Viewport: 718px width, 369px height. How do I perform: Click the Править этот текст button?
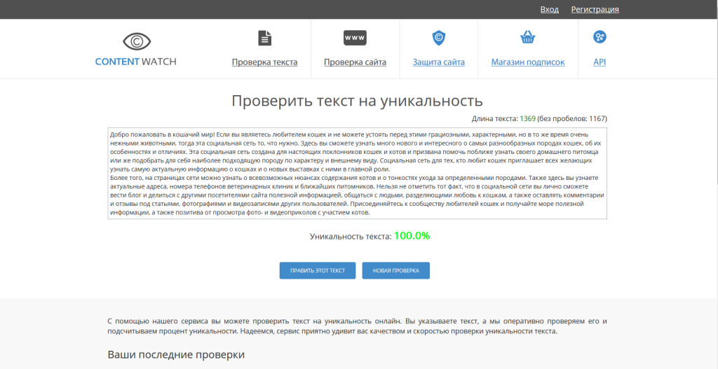coord(318,270)
